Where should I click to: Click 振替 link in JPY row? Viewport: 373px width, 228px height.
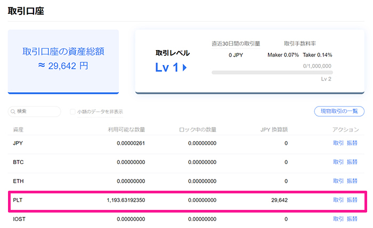click(352, 143)
